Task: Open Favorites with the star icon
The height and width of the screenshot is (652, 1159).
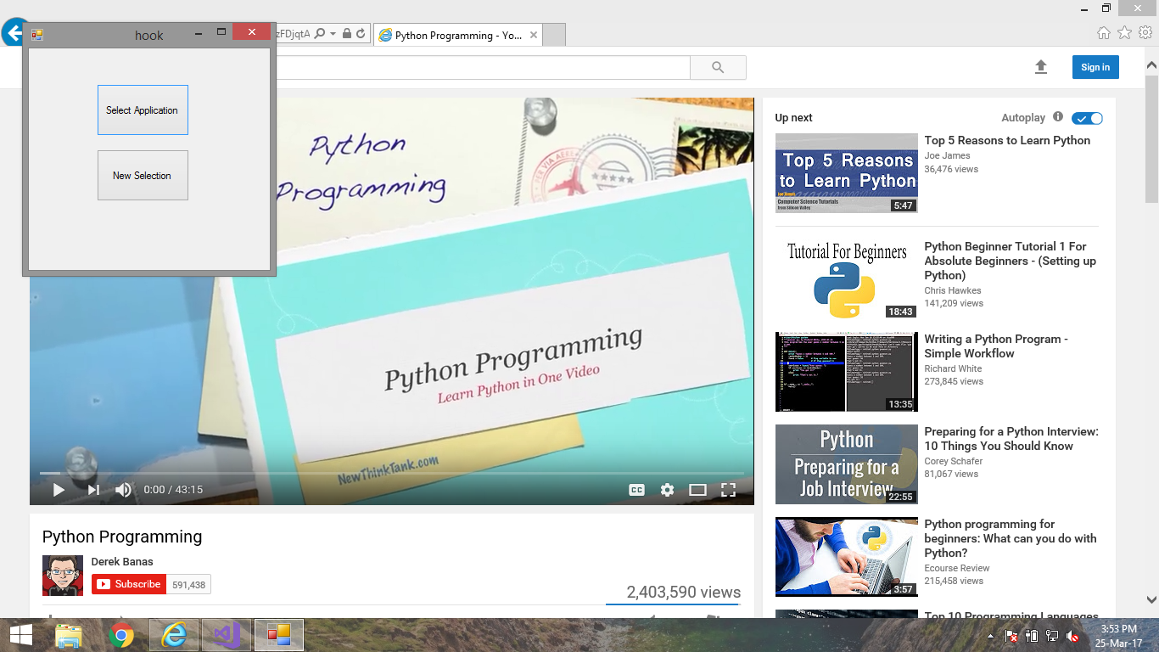Action: [x=1124, y=33]
